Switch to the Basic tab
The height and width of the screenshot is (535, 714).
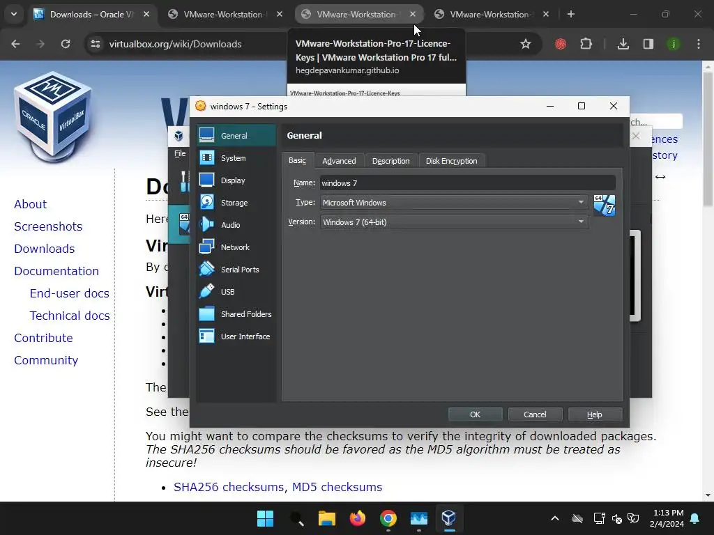point(297,161)
